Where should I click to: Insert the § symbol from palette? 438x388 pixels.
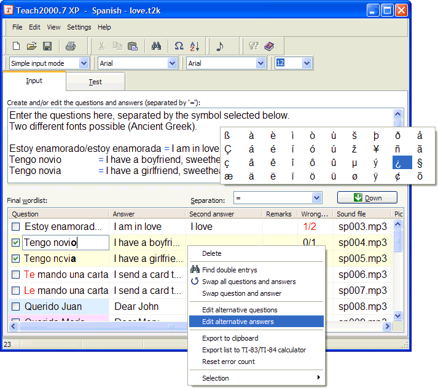tap(420, 163)
